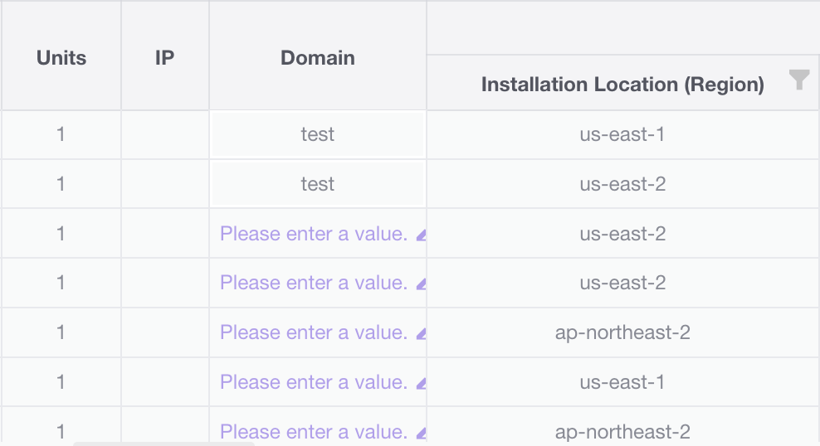This screenshot has width=820, height=446.
Task: Click the Units column header
Action: point(61,57)
